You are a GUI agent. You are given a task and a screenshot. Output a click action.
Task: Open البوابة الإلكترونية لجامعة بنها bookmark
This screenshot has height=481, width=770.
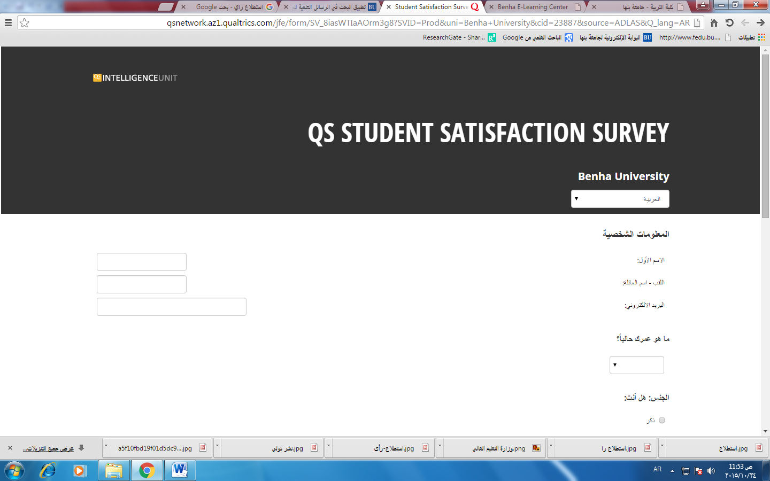(x=615, y=37)
